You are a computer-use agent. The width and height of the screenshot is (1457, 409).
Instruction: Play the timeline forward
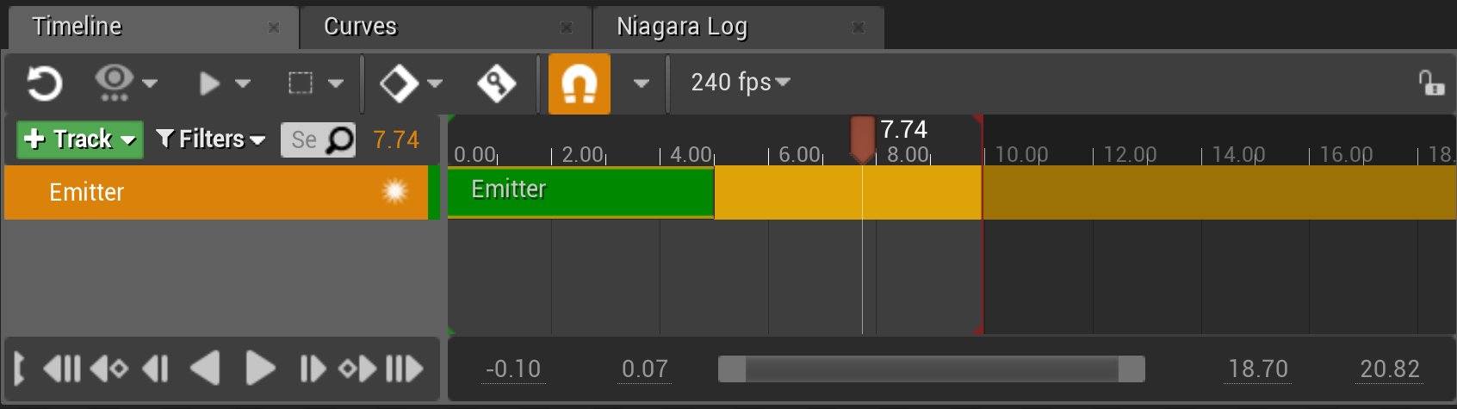(259, 369)
